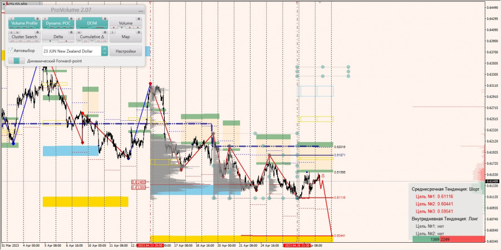Click the 0.64490 price scale label

point(493,7)
